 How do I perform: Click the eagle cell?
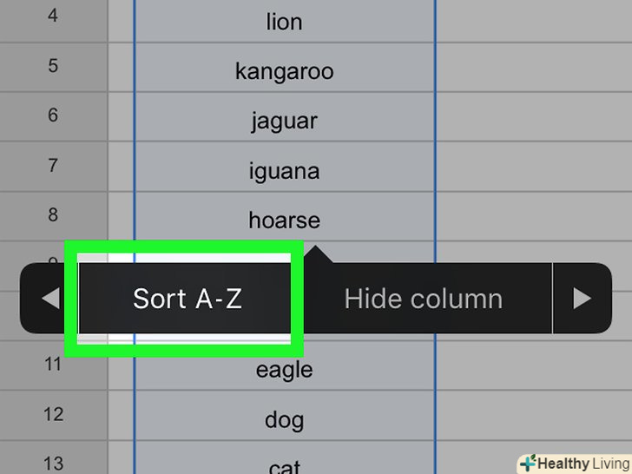pos(284,370)
